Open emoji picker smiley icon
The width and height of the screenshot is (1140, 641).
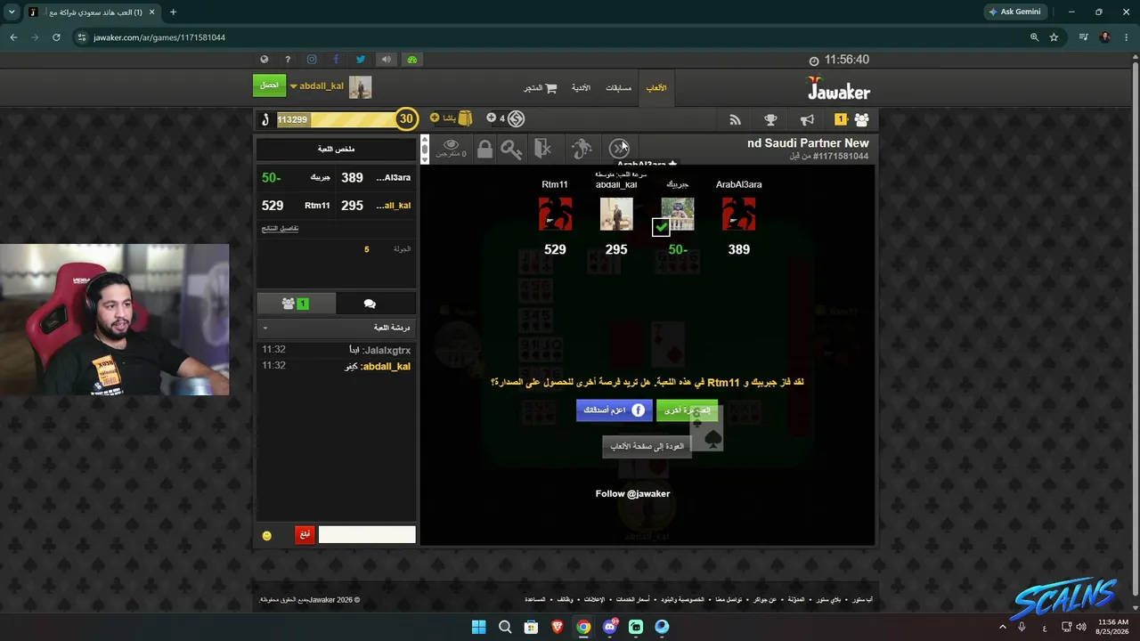pos(266,535)
